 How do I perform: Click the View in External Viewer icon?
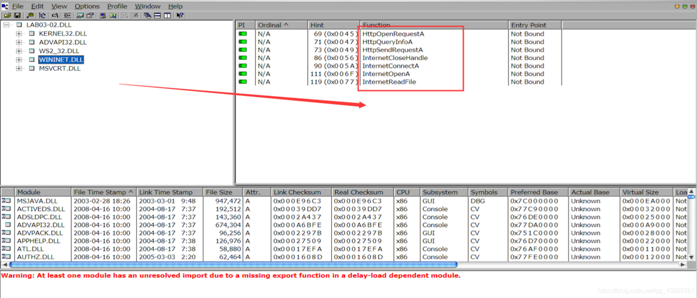pyautogui.click(x=80, y=15)
